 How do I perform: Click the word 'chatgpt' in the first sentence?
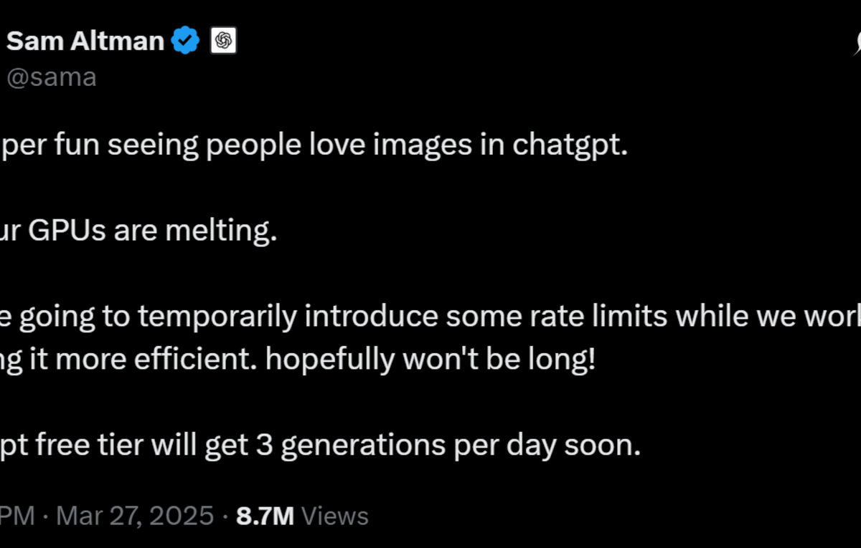tap(570, 146)
